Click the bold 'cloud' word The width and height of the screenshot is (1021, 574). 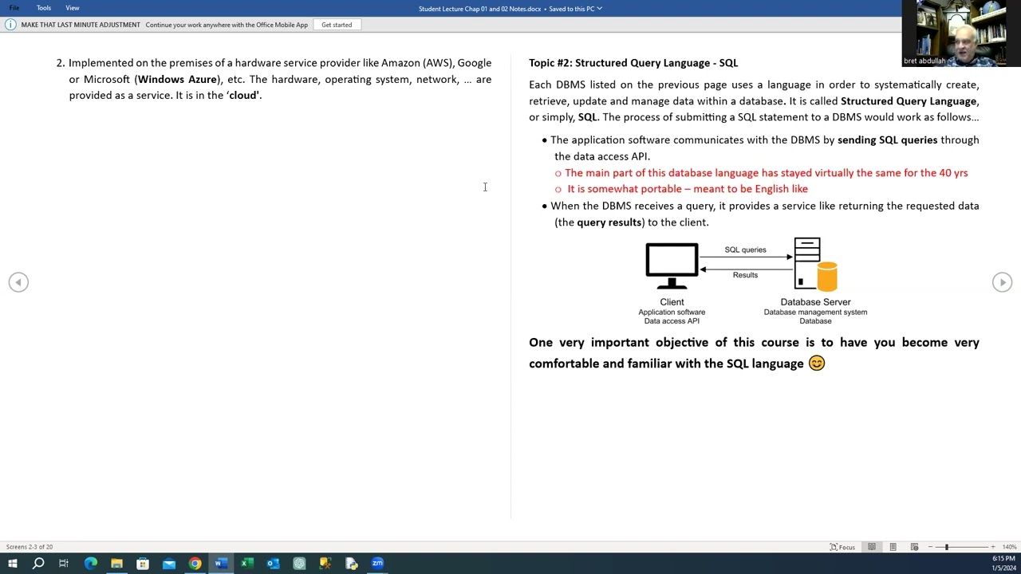[x=243, y=96]
